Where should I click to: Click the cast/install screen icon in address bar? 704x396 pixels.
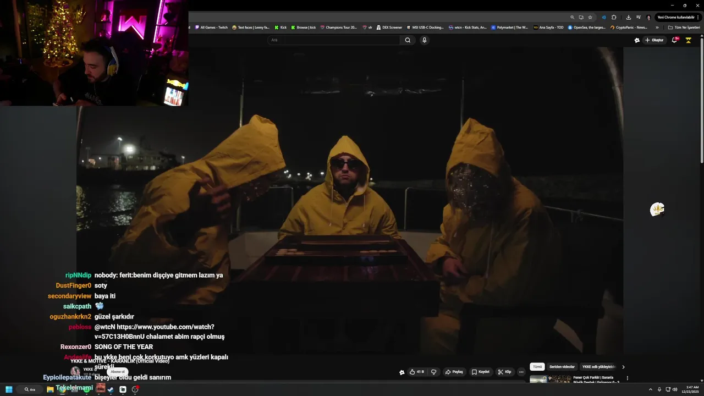[581, 17]
